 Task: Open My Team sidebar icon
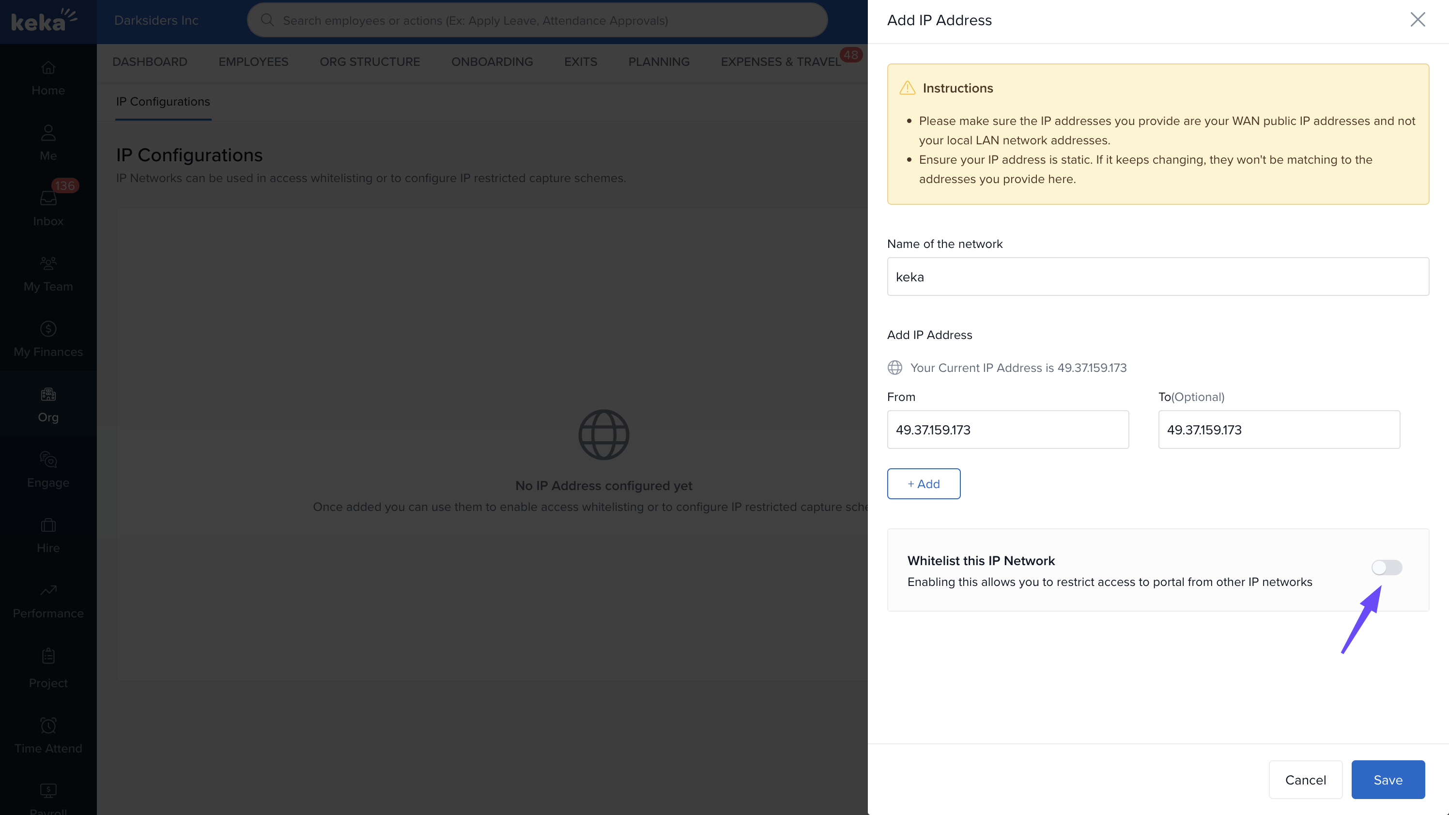tap(48, 263)
